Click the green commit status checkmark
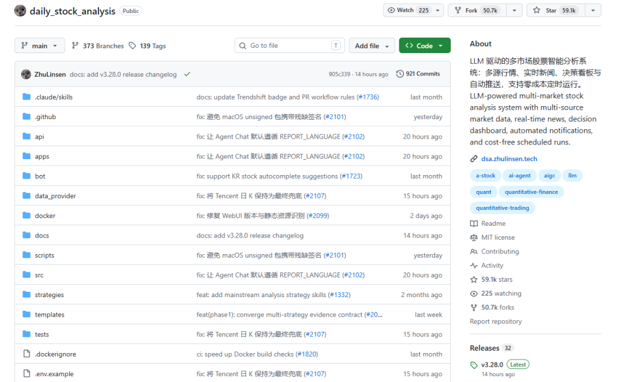Image resolution: width=637 pixels, height=382 pixels. coord(188,74)
